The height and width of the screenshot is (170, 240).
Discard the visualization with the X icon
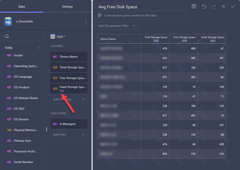pos(223,6)
